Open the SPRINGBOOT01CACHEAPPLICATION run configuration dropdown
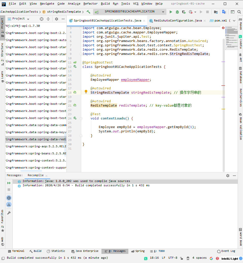The width and height of the screenshot is (243, 263). (130, 12)
